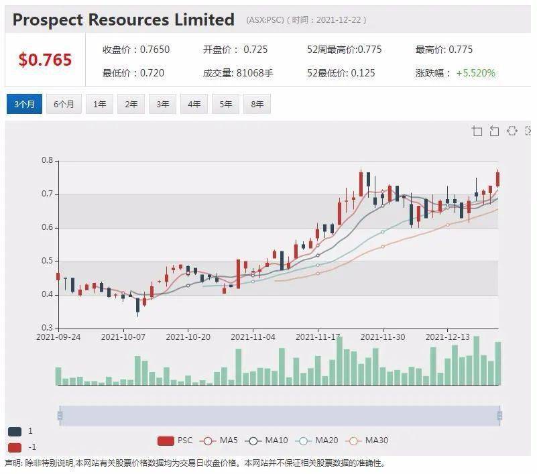Click the partially visible rightmost toolbox icon
The height and width of the screenshot is (474, 537).
click(528, 131)
